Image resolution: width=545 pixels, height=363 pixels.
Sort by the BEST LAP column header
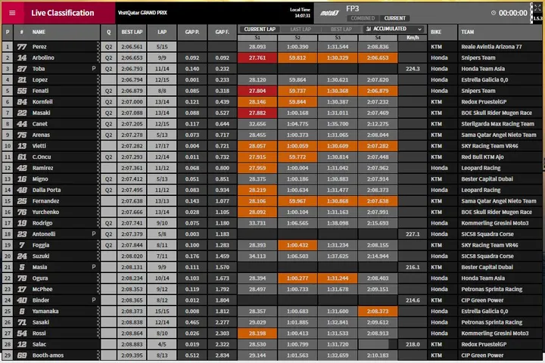click(132, 32)
